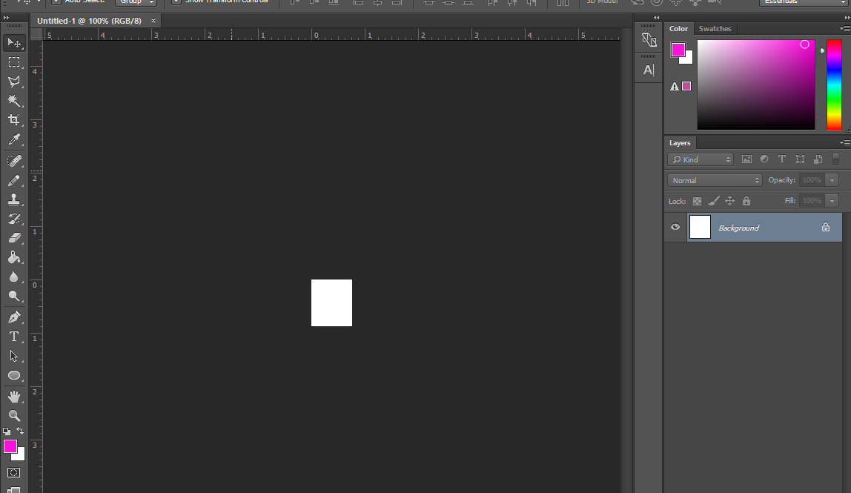Viewport: 851px width, 493px height.
Task: Select the Rectangular Marquee tool
Action: click(14, 62)
